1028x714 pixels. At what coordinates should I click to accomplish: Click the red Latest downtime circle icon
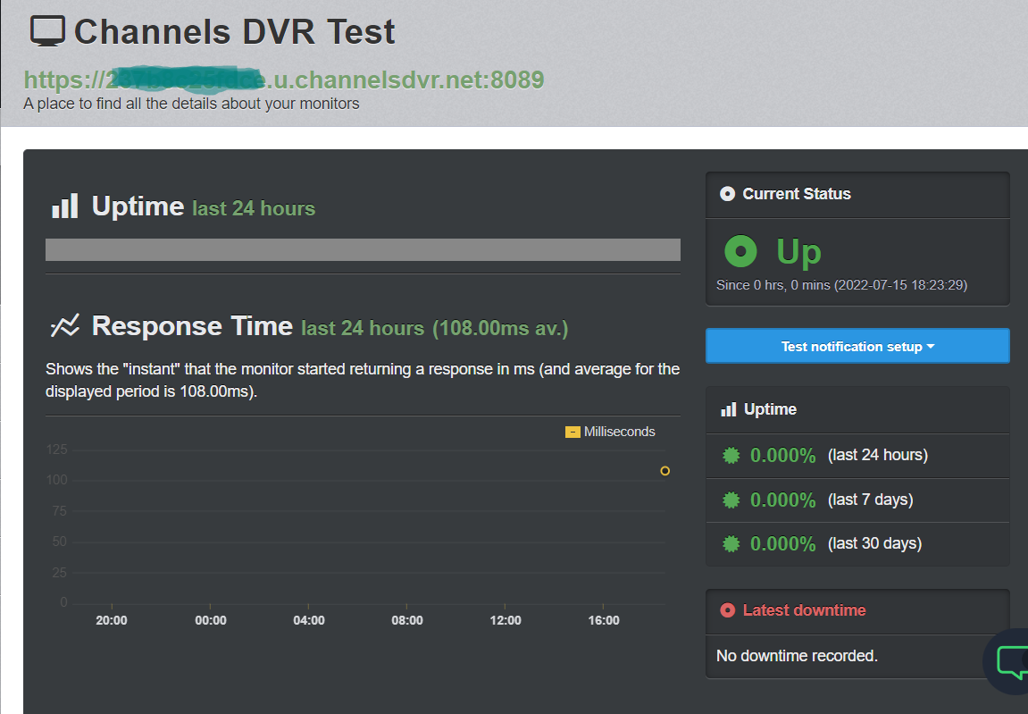727,610
